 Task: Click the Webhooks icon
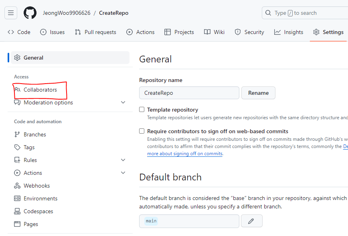click(17, 186)
